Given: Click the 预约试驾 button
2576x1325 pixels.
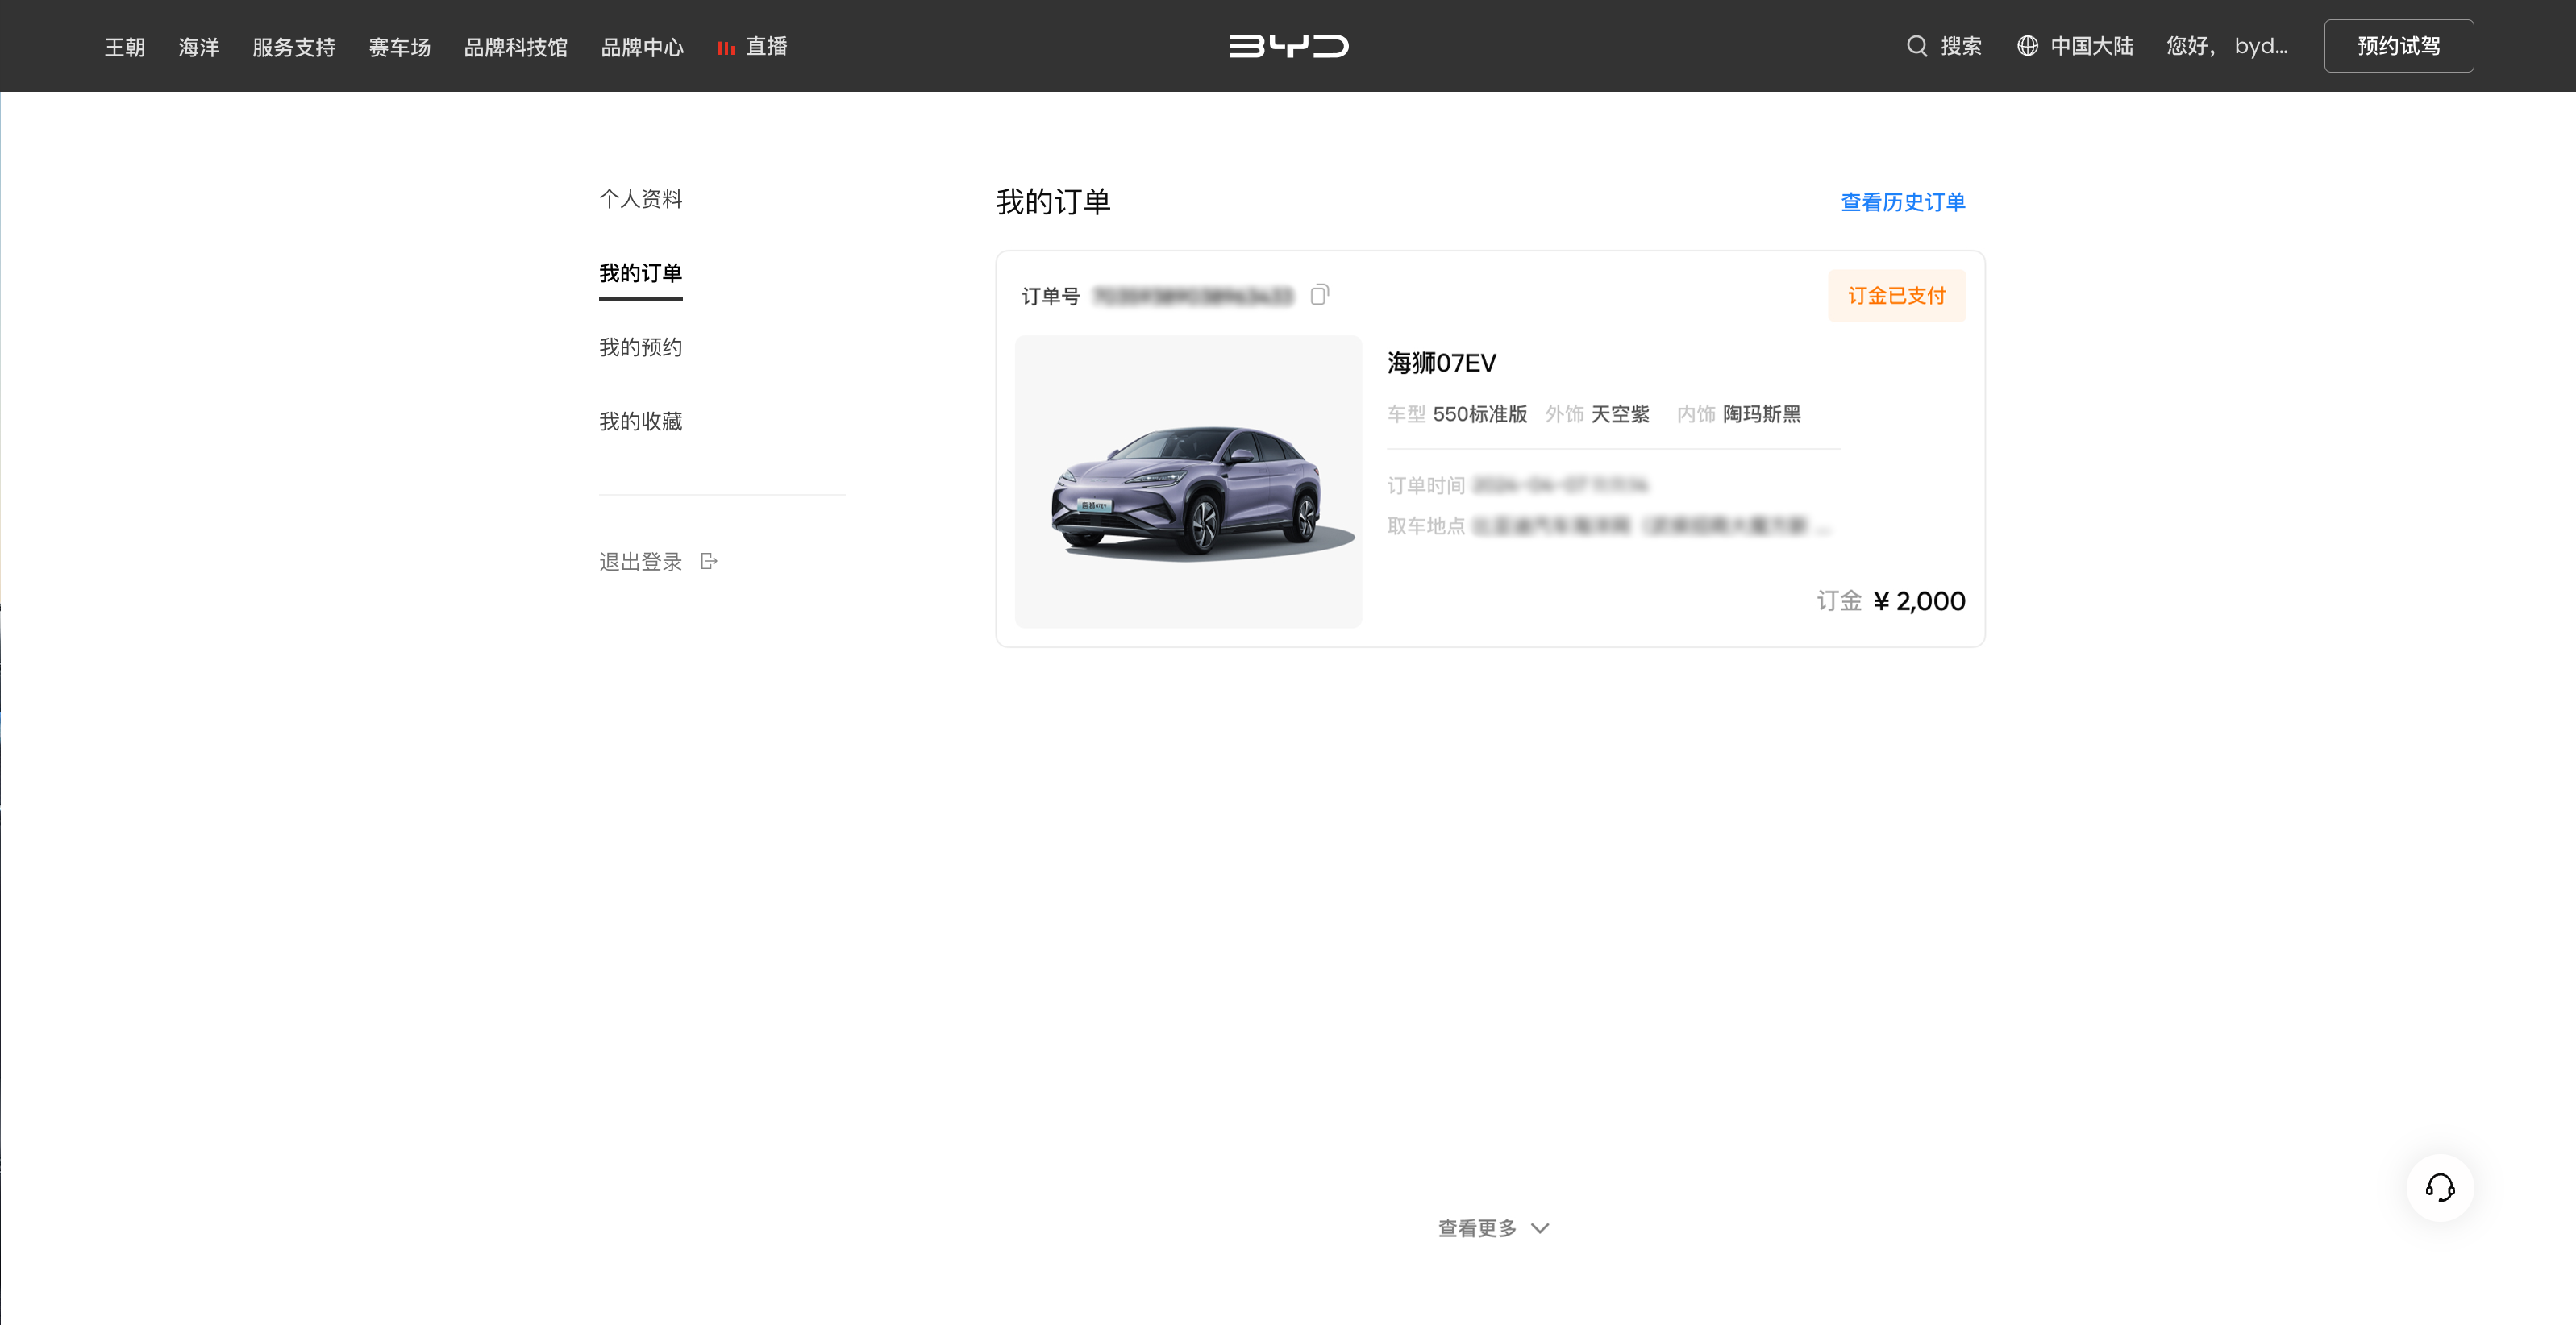Looking at the screenshot, I should tap(2399, 45).
